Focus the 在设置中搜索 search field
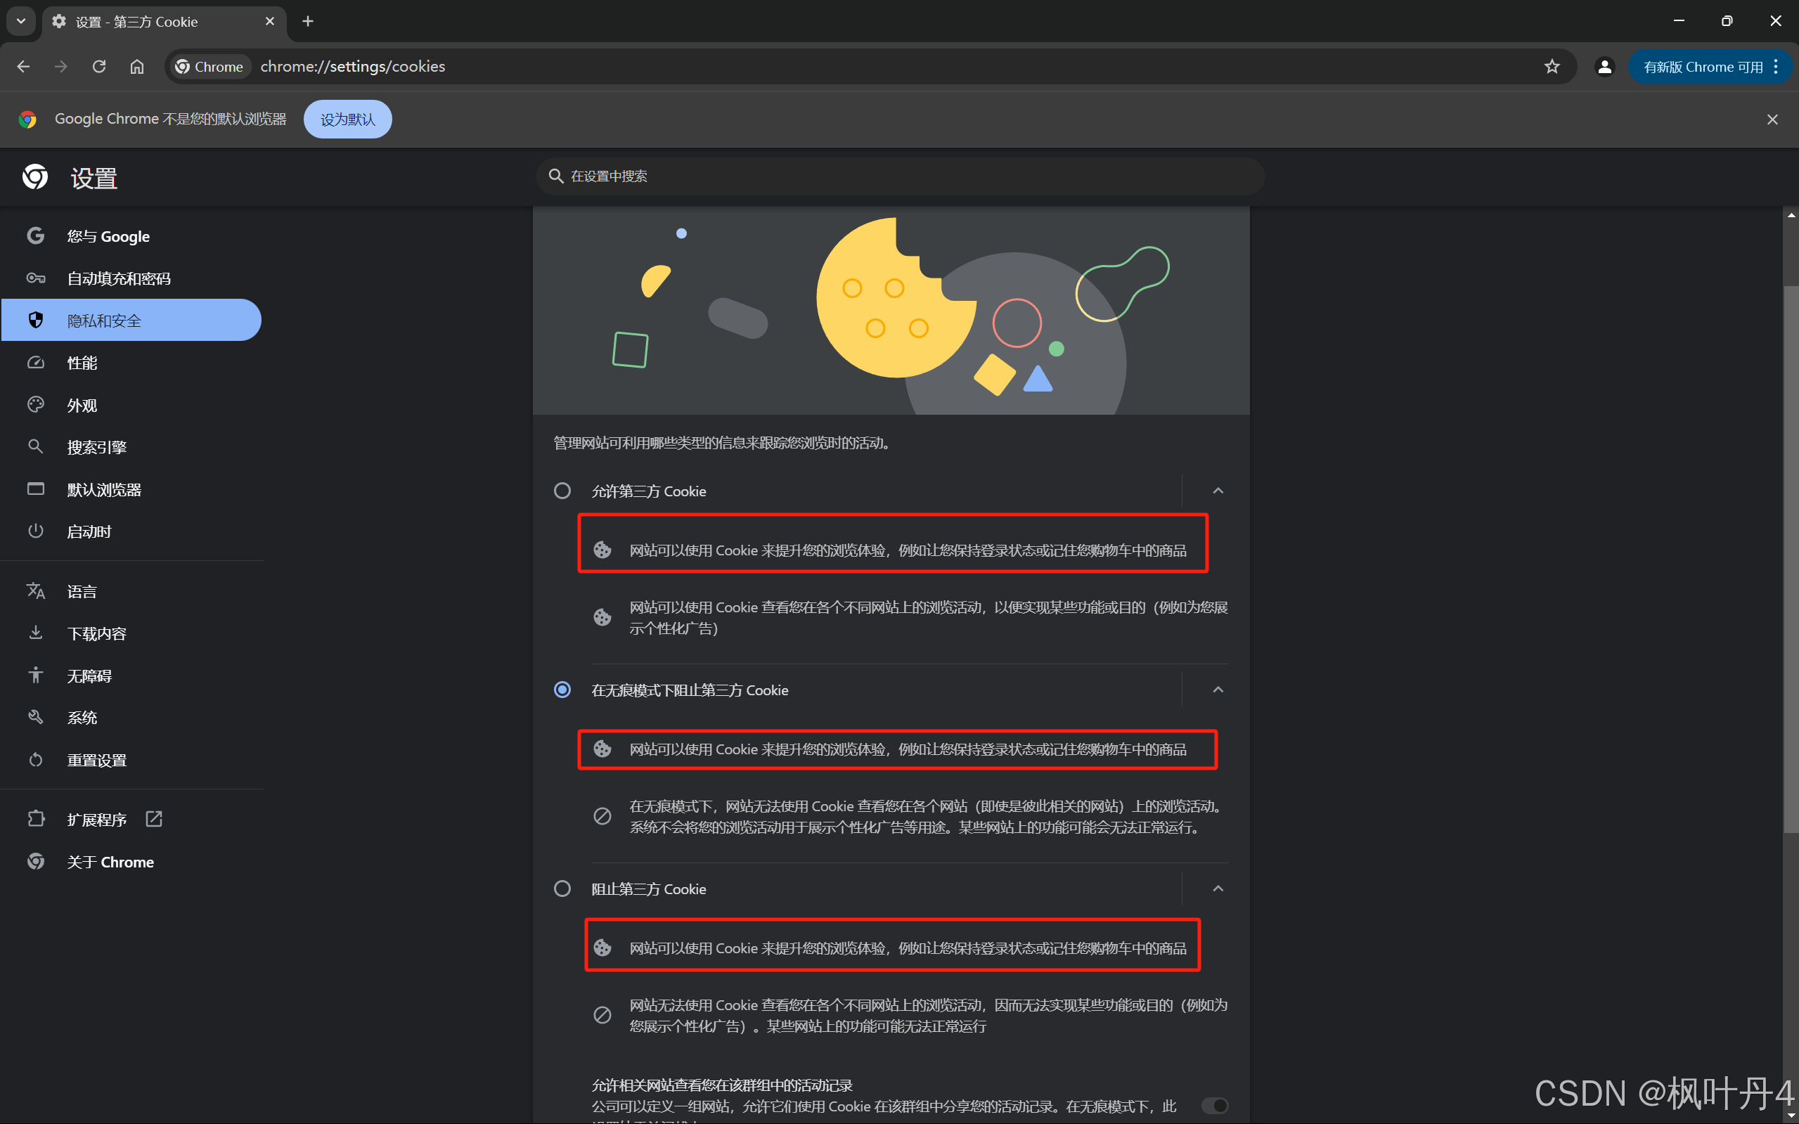Image resolution: width=1799 pixels, height=1124 pixels. (x=900, y=176)
